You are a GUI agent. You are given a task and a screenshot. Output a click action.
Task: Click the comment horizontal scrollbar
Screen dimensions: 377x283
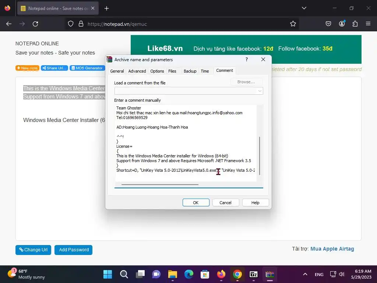(160, 185)
